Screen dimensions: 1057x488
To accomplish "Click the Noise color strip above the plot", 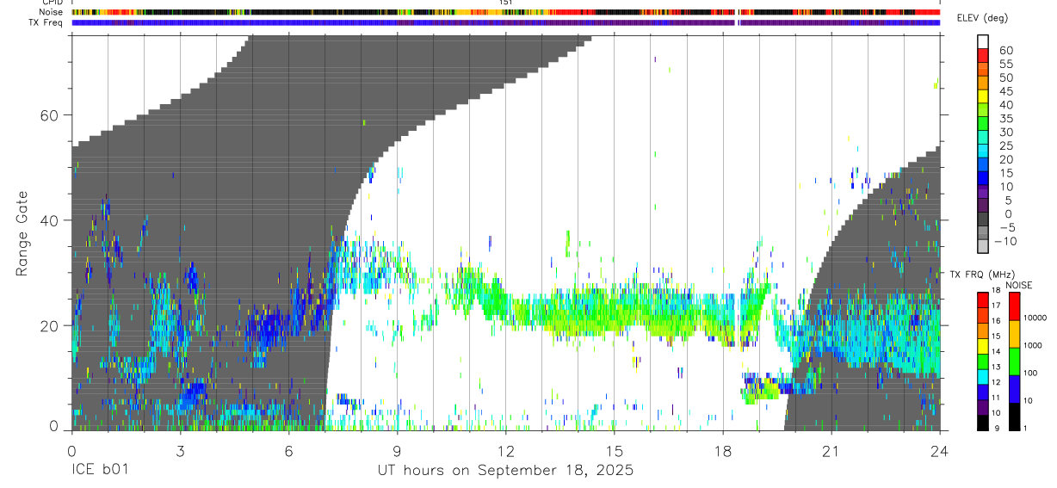I will click(x=505, y=12).
